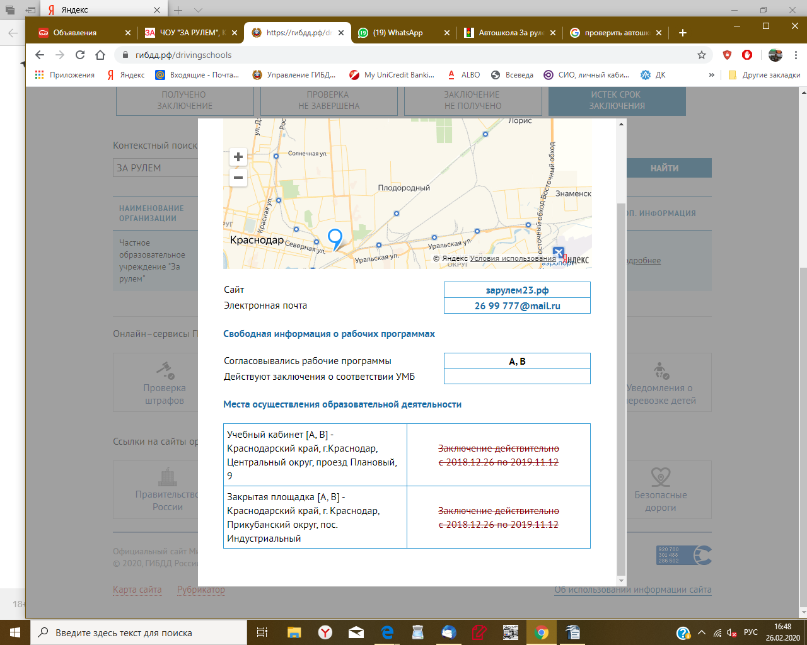Viewport: 807px width, 645px height.
Task: Show hidden system tray icons
Action: (x=701, y=632)
